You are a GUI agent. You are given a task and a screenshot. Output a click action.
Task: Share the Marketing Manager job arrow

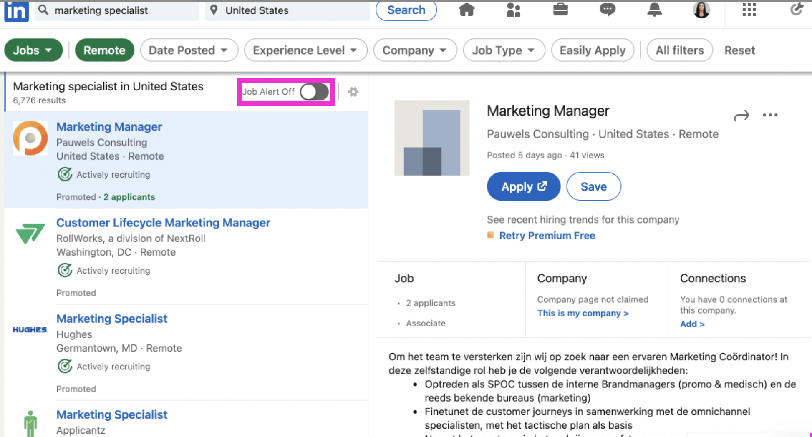coord(741,116)
